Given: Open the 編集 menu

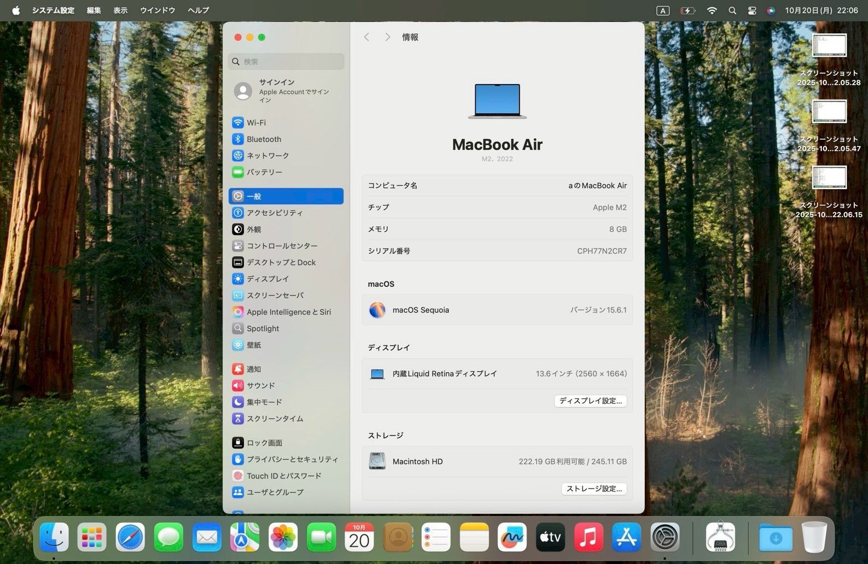Looking at the screenshot, I should [x=94, y=10].
